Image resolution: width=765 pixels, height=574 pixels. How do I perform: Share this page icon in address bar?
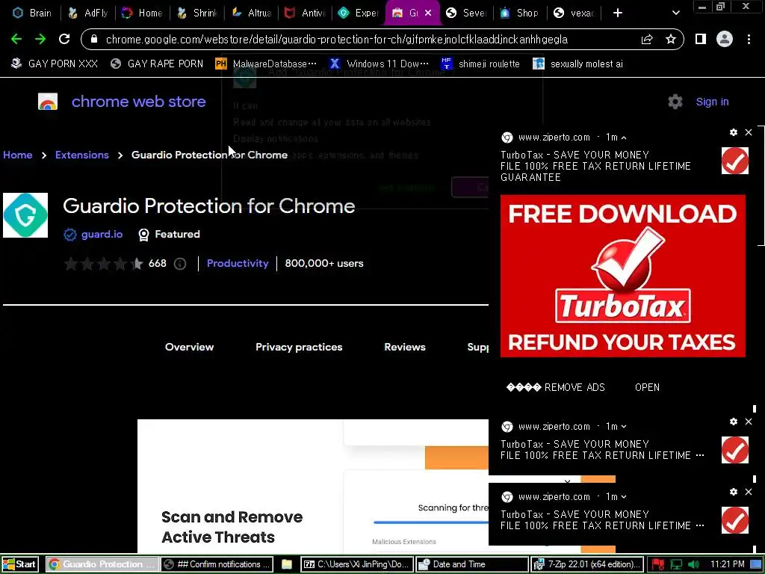[647, 40]
